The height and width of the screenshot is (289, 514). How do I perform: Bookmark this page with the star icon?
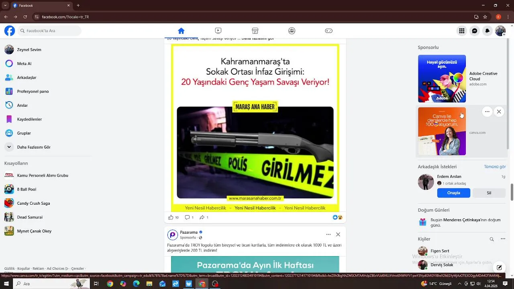(485, 17)
